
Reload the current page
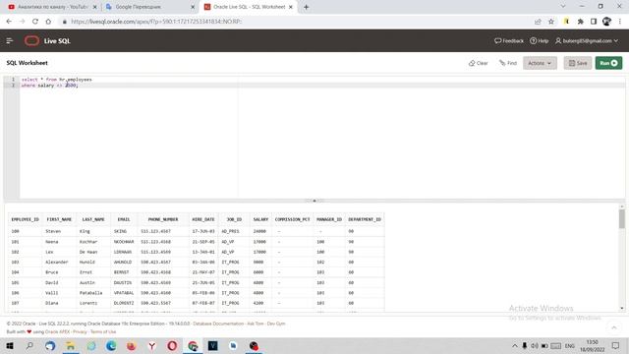pyautogui.click(x=35, y=22)
